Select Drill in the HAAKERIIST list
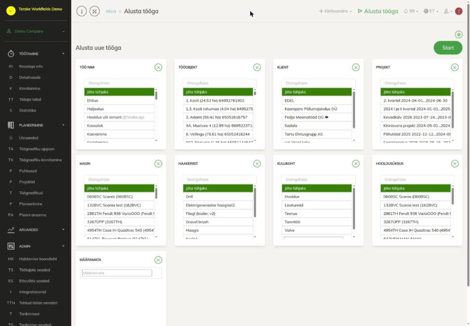470x326 pixels. coord(218,197)
